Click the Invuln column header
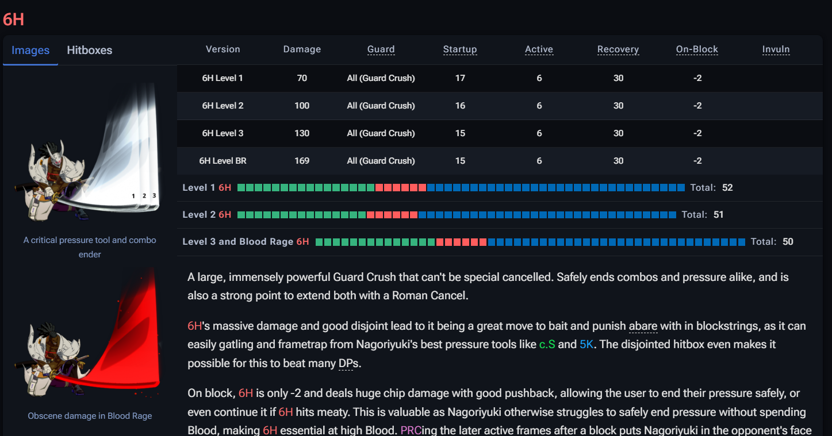 (776, 49)
